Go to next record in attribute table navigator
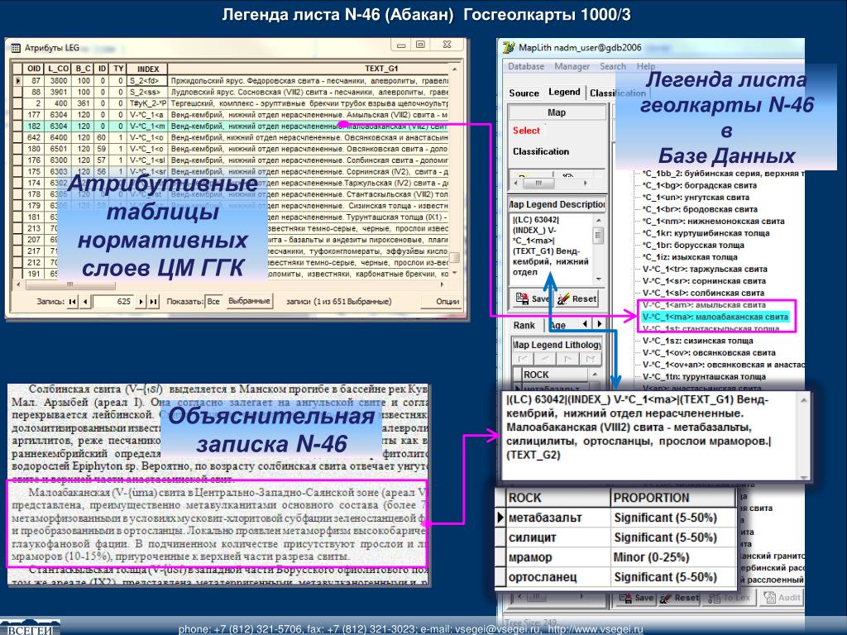The image size is (847, 635). click(141, 301)
